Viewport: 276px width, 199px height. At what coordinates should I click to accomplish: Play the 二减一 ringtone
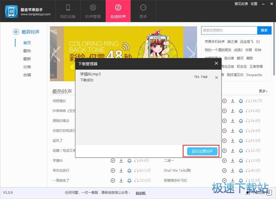coord(224,161)
